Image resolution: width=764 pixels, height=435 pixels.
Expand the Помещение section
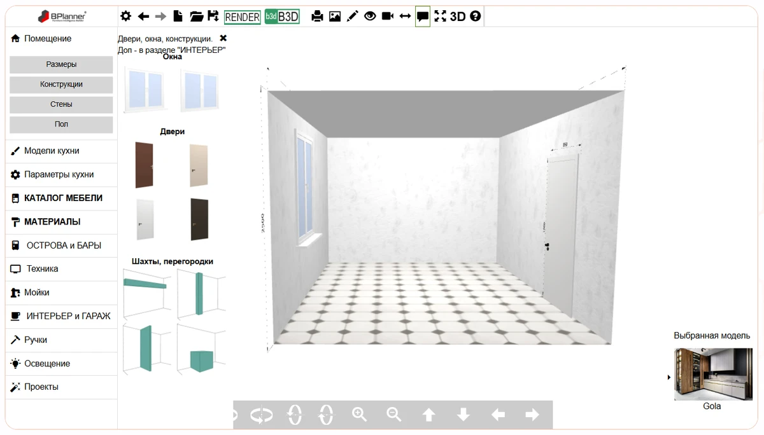click(x=48, y=39)
